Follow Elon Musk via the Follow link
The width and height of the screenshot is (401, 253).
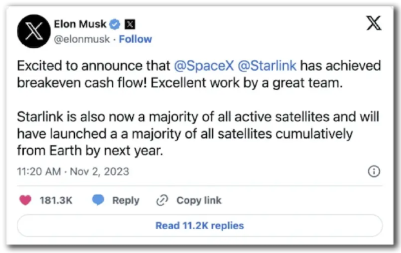[x=135, y=39]
